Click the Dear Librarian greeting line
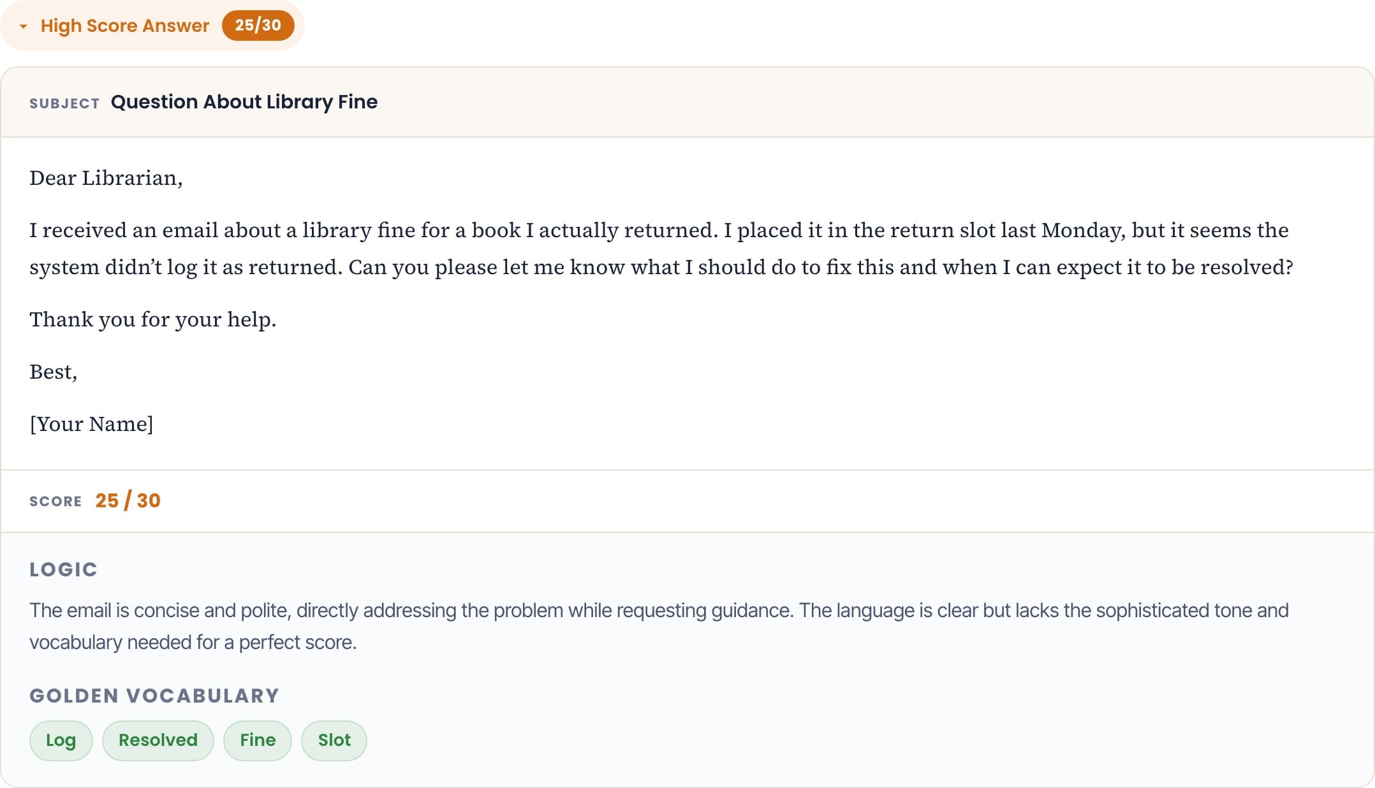Image resolution: width=1375 pixels, height=788 pixels. pos(106,178)
